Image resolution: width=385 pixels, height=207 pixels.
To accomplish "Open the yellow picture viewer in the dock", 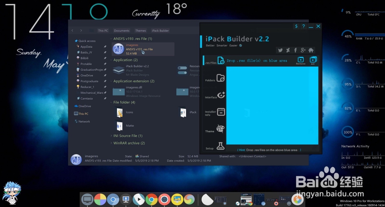I will tap(177, 200).
